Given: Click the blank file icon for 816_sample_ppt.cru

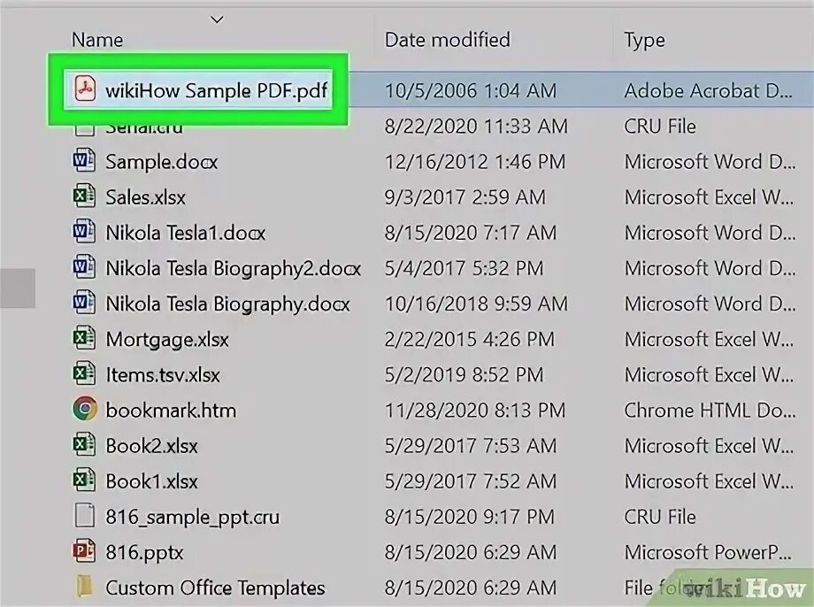Looking at the screenshot, I should 84,517.
